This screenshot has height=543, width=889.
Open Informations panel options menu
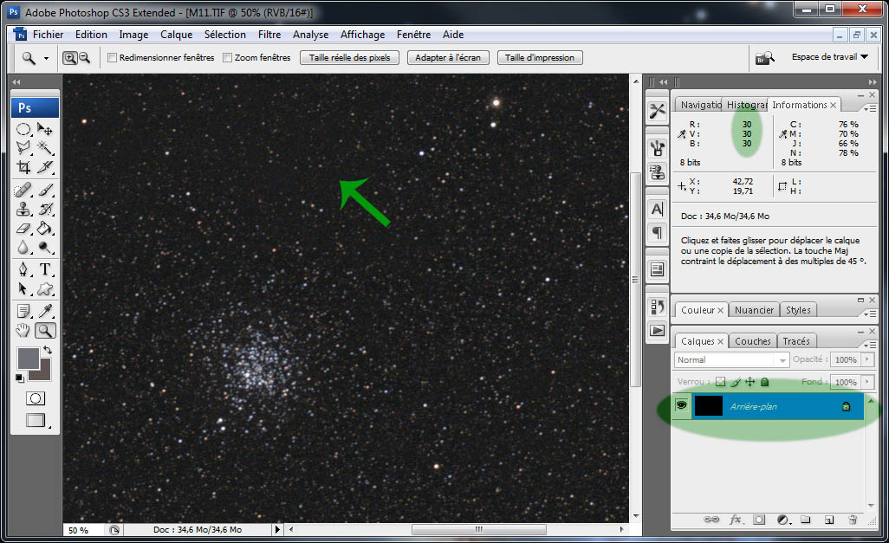869,107
